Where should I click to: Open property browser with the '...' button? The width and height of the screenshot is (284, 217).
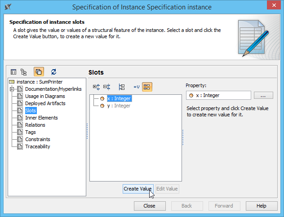click(x=263, y=95)
